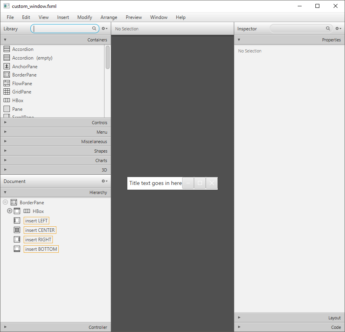
Task: Open the Arrange menu
Action: coord(109,17)
